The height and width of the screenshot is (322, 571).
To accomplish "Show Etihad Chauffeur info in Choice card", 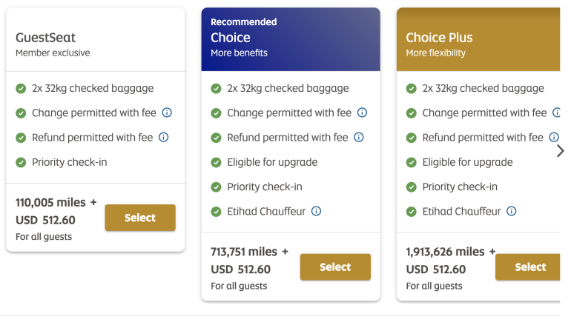I will (316, 212).
